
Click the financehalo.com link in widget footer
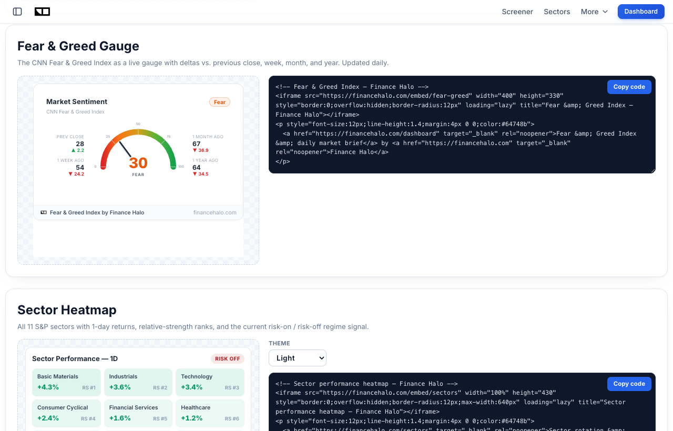pos(215,212)
